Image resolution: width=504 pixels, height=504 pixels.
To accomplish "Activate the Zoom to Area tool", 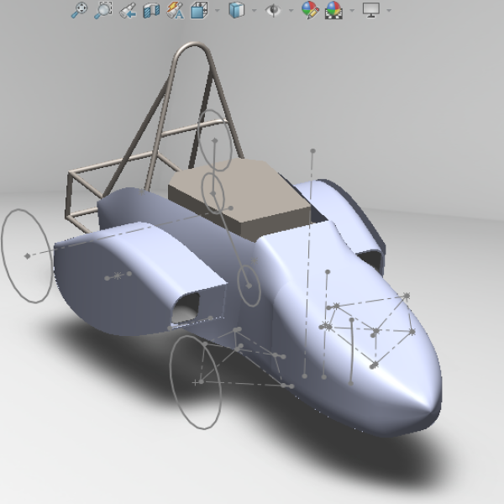I will pyautogui.click(x=102, y=11).
